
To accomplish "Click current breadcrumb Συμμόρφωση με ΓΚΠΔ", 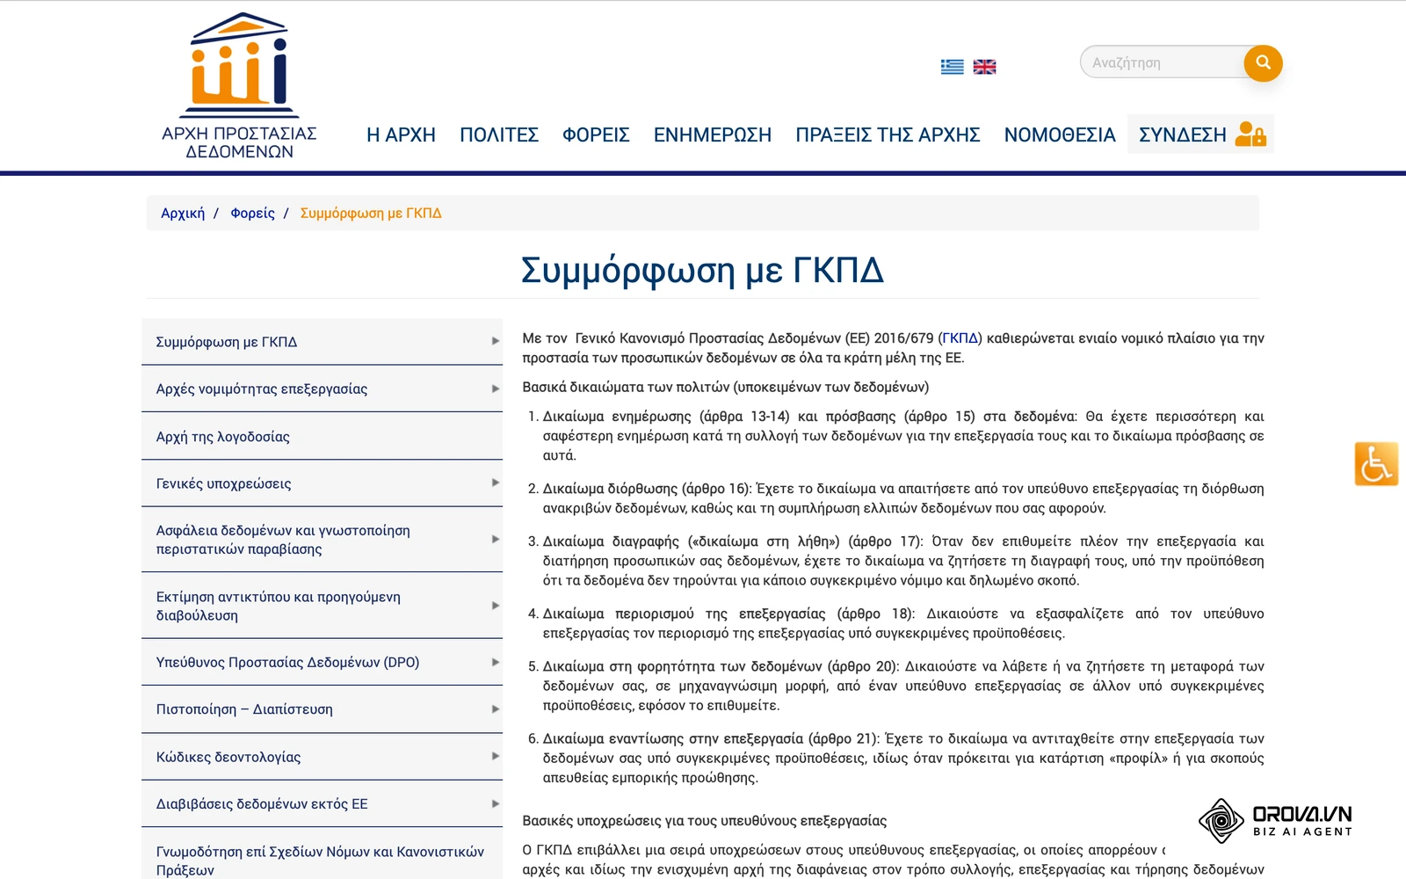I will pos(371,213).
